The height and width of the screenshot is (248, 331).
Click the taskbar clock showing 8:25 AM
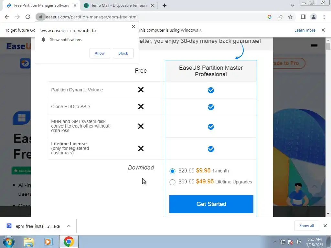(315, 242)
